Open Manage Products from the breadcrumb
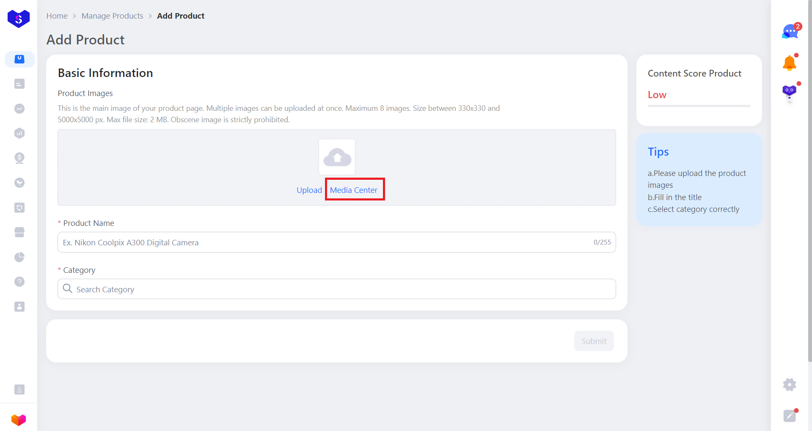This screenshot has height=431, width=812. [x=112, y=16]
